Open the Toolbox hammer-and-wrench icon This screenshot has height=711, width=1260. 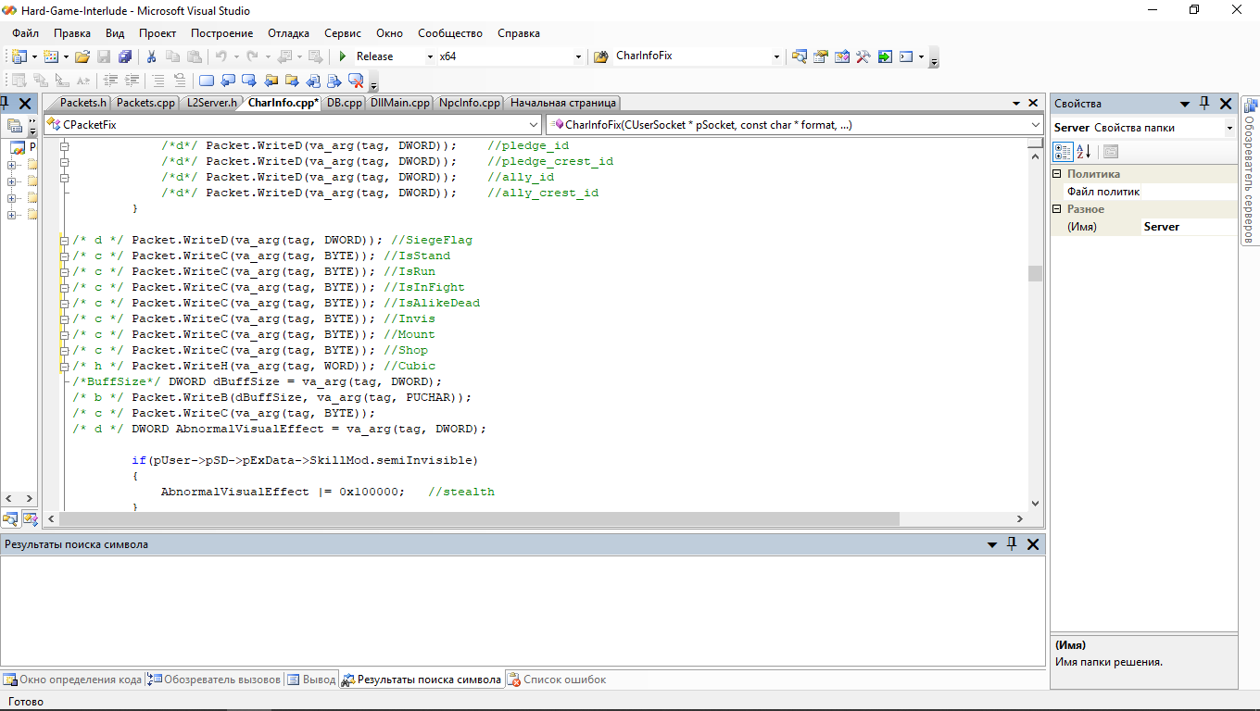coord(863,56)
